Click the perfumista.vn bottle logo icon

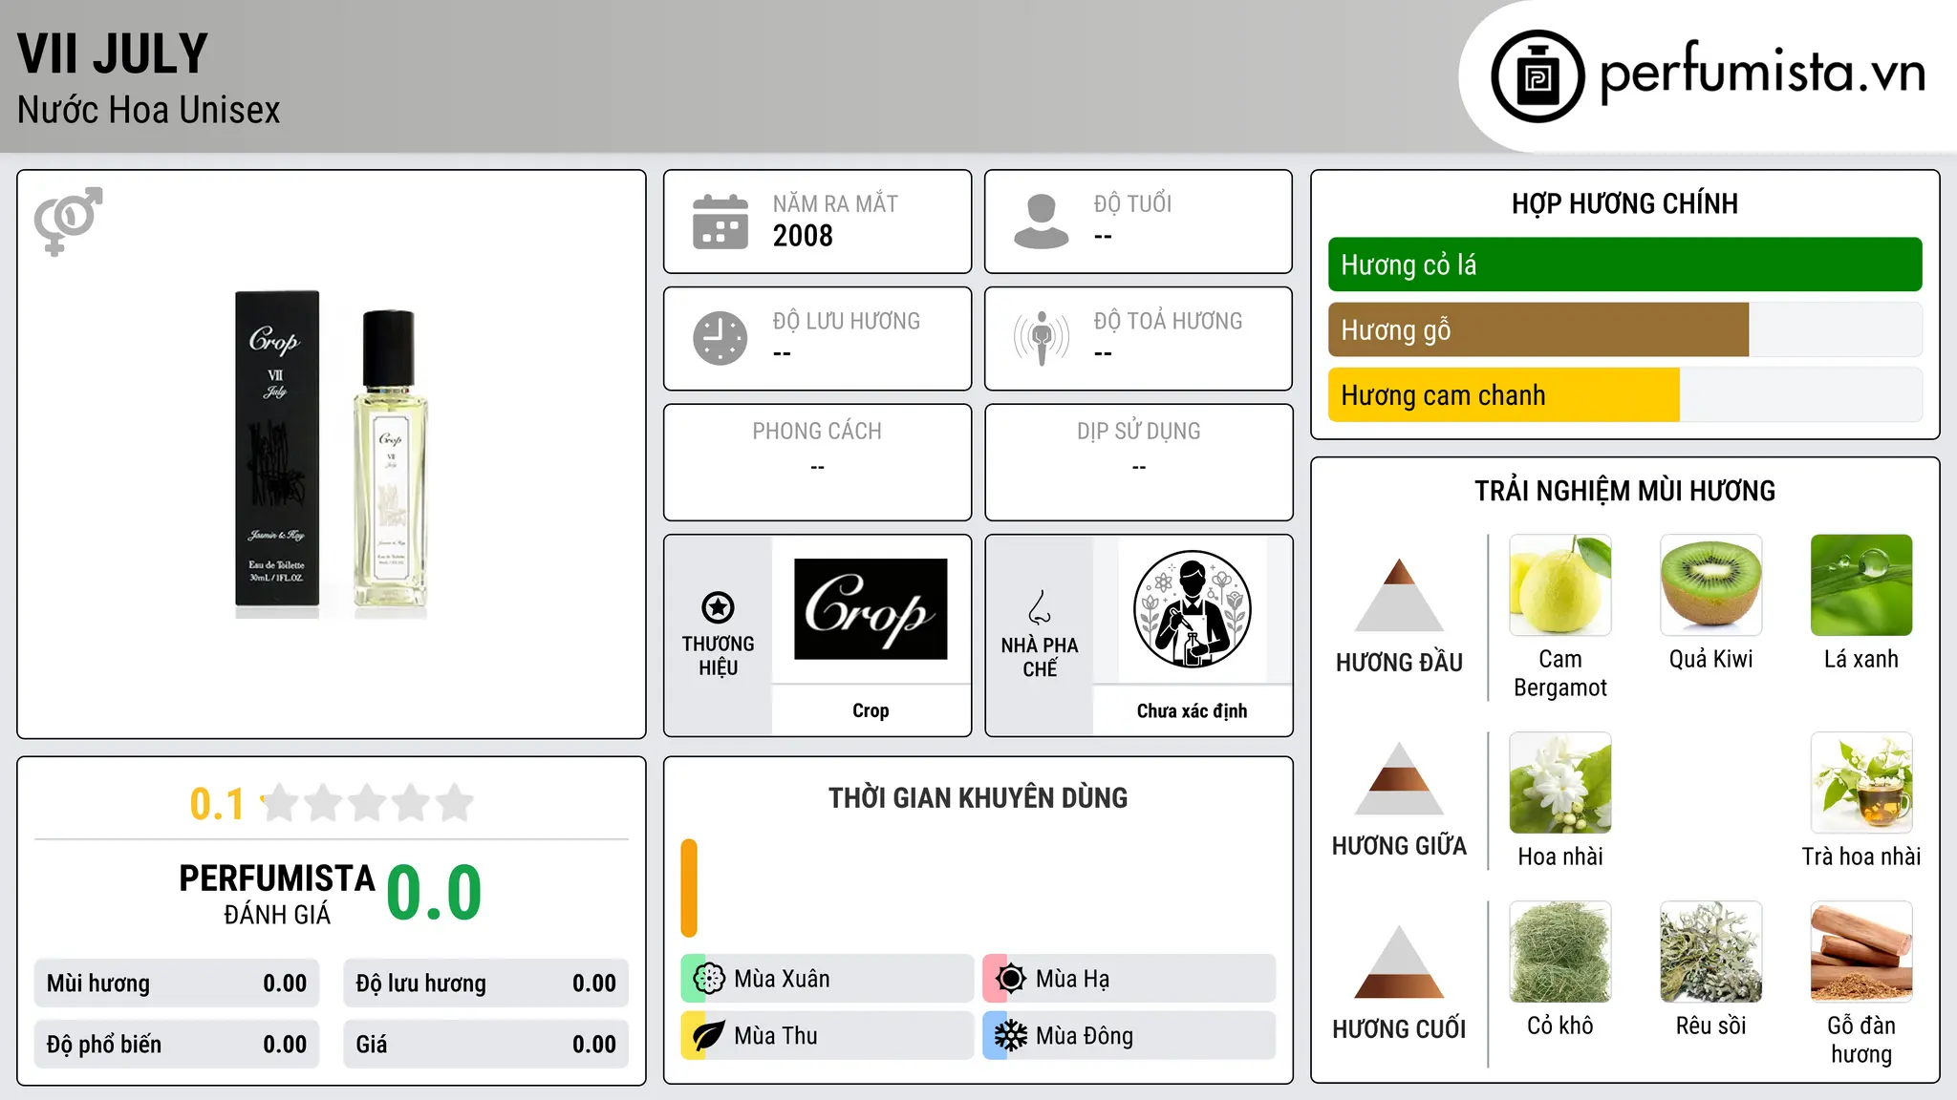(x=1538, y=76)
